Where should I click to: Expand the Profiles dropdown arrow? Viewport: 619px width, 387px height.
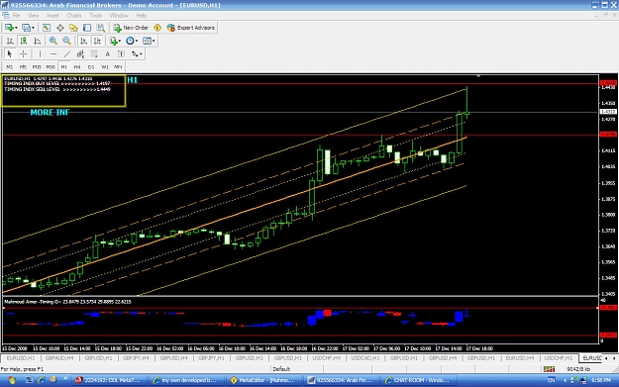33,28
